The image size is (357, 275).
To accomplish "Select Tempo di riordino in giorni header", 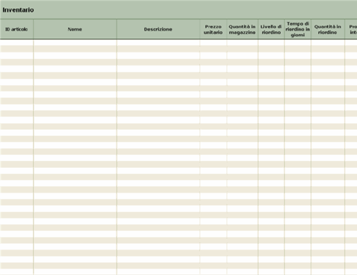I will tap(298, 30).
